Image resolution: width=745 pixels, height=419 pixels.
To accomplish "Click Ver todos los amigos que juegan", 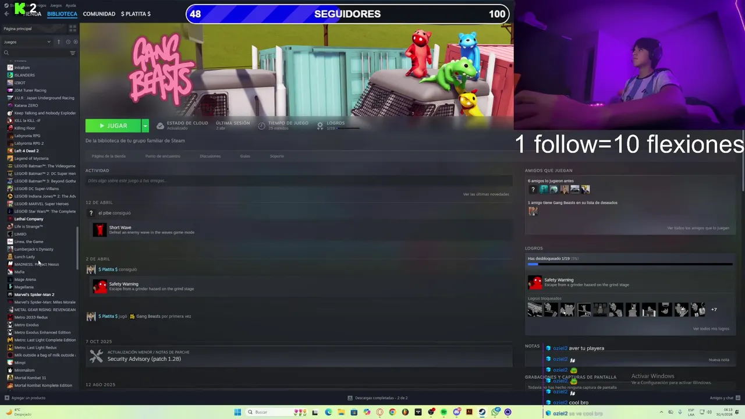I will pos(698,228).
